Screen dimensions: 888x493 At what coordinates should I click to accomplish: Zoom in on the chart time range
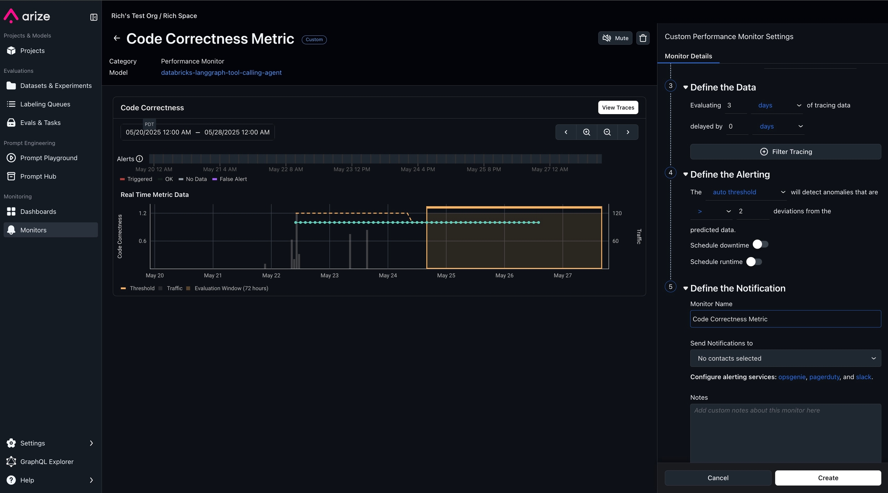[x=586, y=132]
